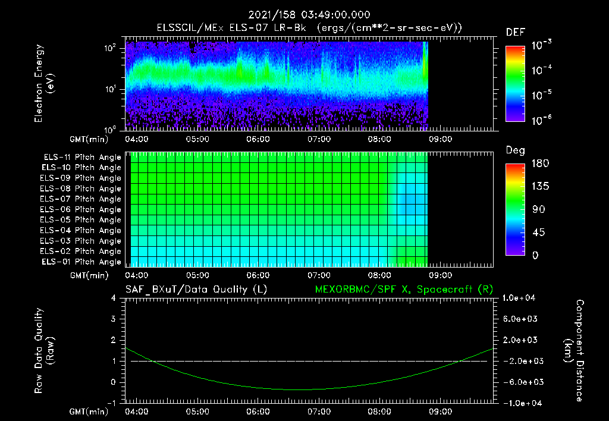Click the timestamp title 2021/158 03:49:00.000
Screen dimensions: 609x421
pyautogui.click(x=309, y=15)
